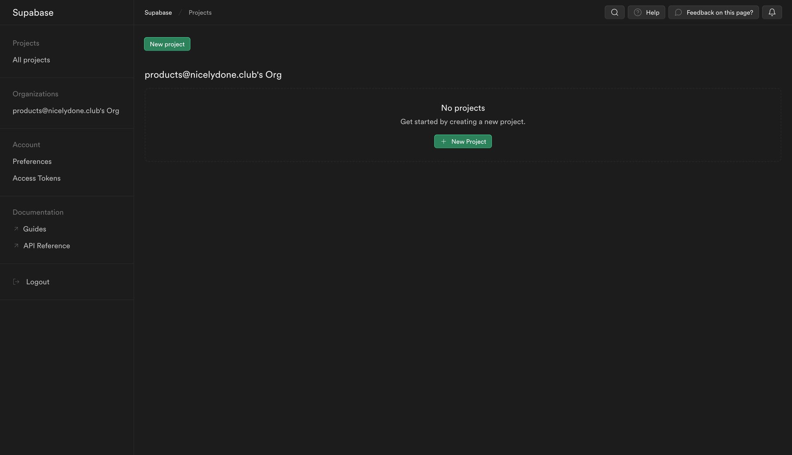
Task: Select Projects in the breadcrumb trail
Action: point(200,12)
